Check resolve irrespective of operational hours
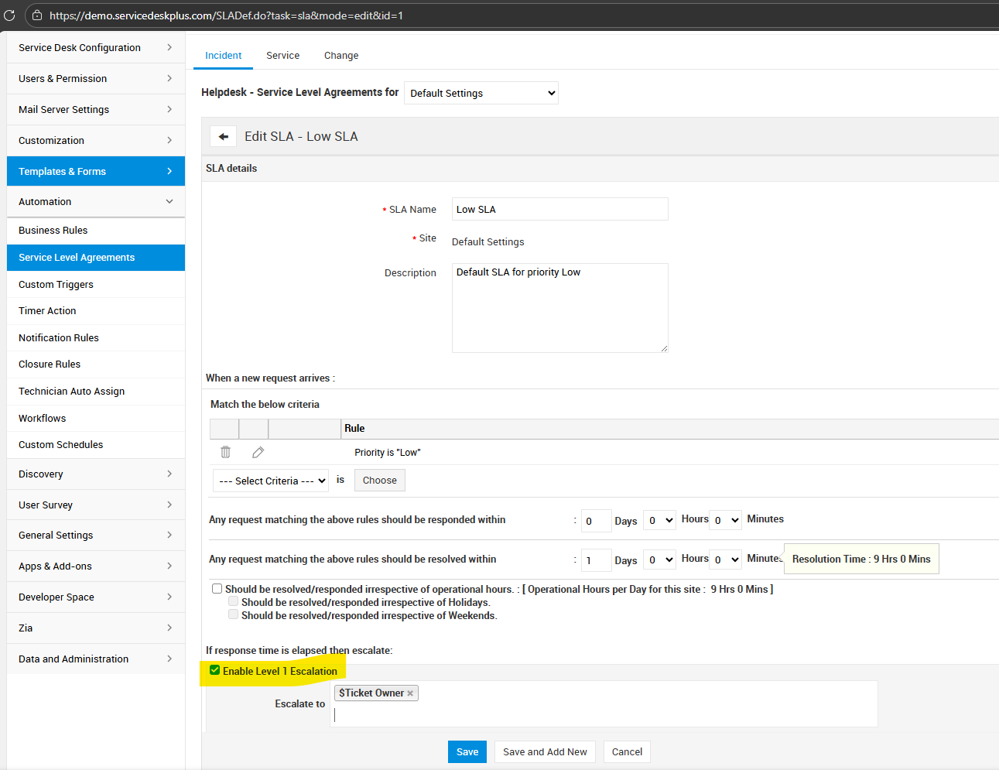The height and width of the screenshot is (770, 999). (x=217, y=589)
